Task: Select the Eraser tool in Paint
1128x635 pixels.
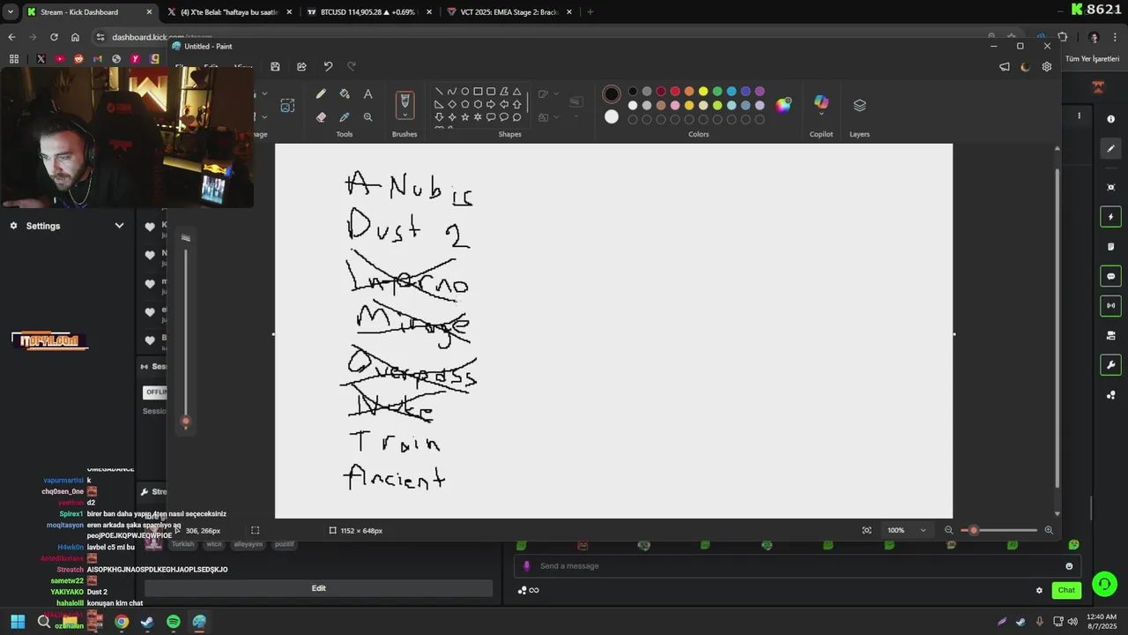Action: [321, 116]
